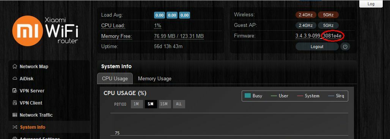Switch to CPU Usage tab
390x139 pixels.
[x=115, y=78]
